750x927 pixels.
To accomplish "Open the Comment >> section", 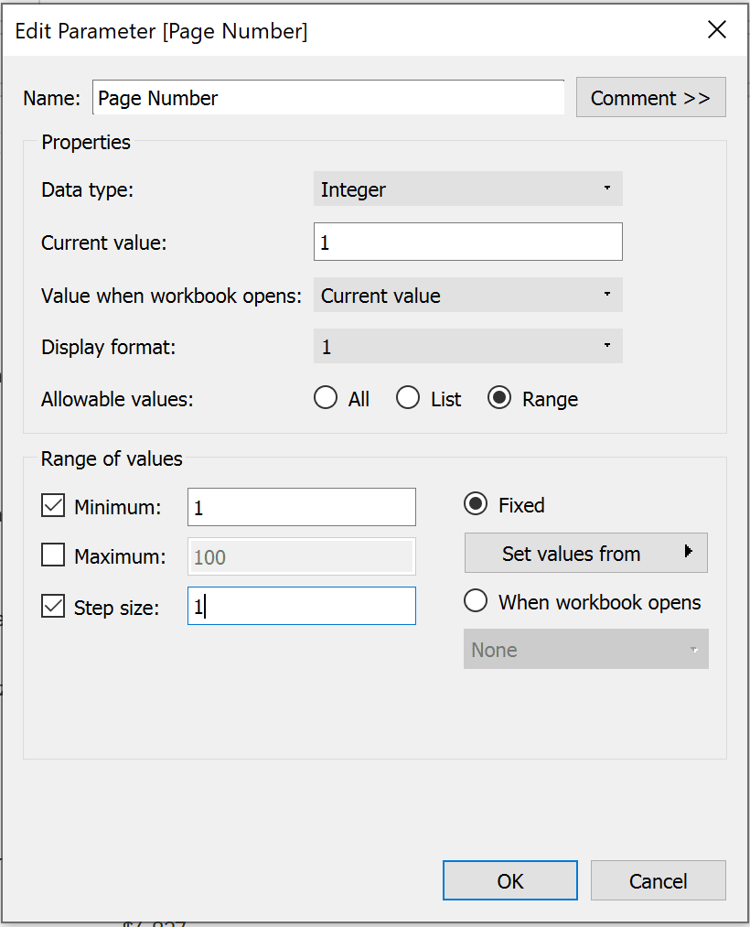I will point(650,97).
